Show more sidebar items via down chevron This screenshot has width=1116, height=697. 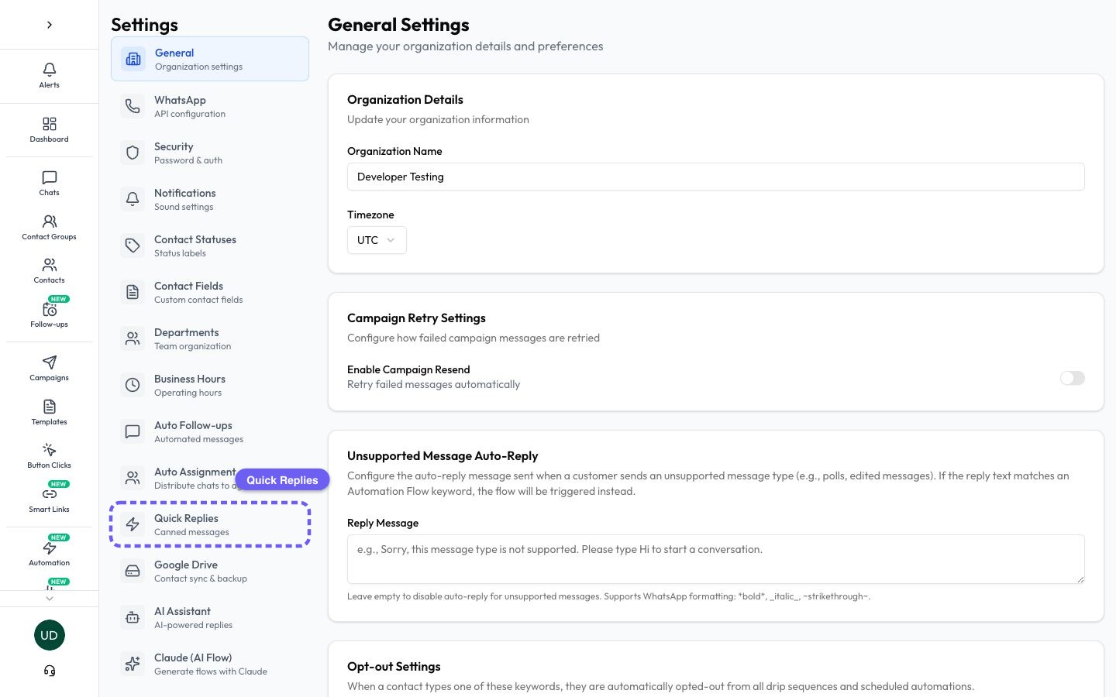point(49,598)
